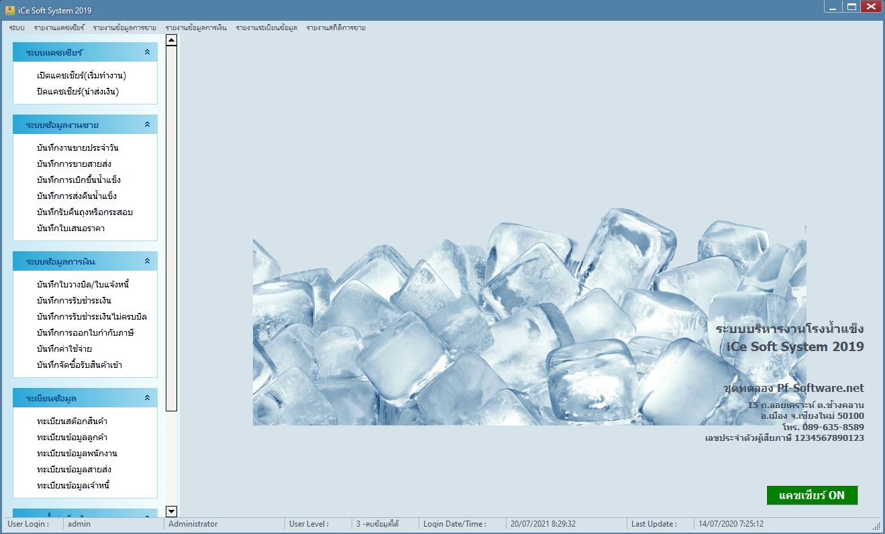Open บันทึกการส่งคืนน้ำแข็ง
Viewport: 885px width, 534px height.
(76, 196)
